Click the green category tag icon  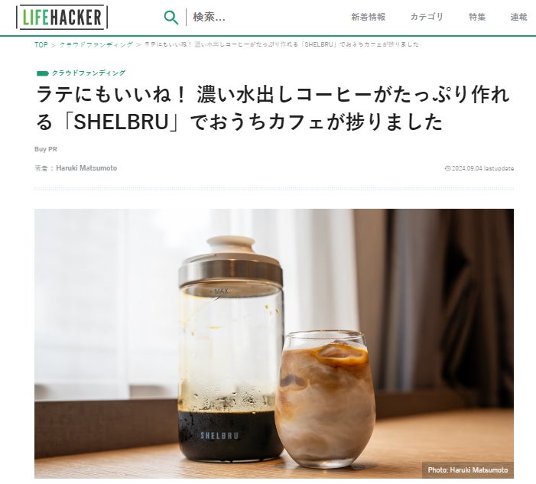tap(43, 73)
